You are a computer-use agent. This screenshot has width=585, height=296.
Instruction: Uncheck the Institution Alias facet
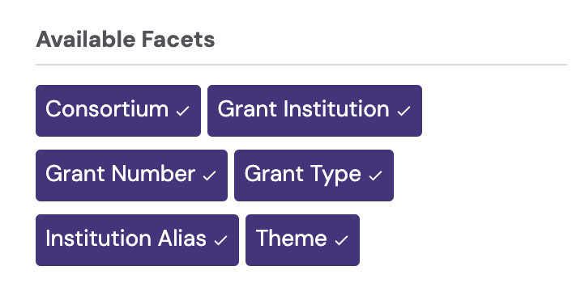(x=137, y=240)
